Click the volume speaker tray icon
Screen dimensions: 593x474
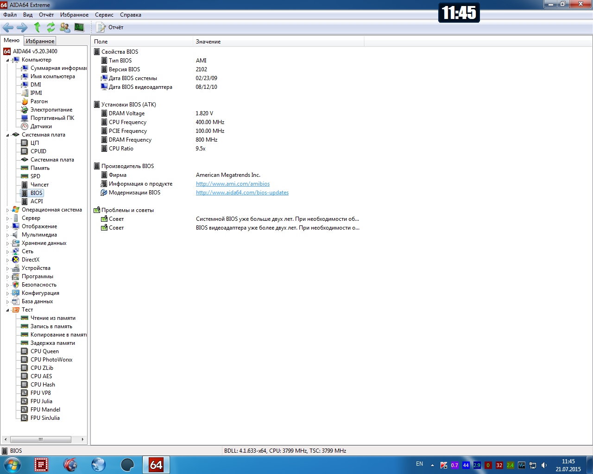544,465
